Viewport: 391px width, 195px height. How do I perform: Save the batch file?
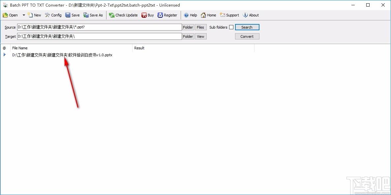click(72, 15)
